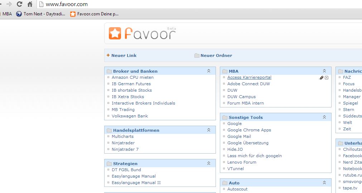This screenshot has width=362, height=193.
Task: Open Interactive Brokers Individuals link
Action: [x=143, y=103]
